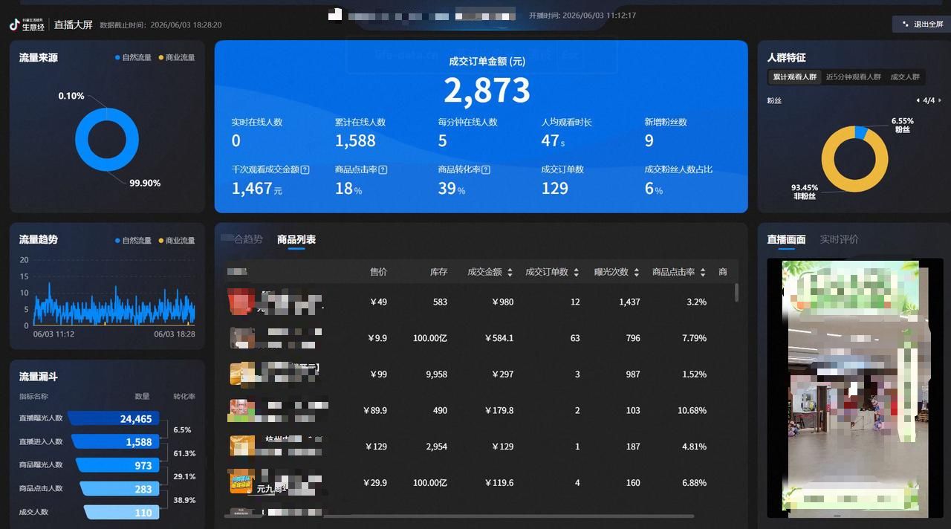Sort product table by 成交订单数
This screenshot has width=951, height=529.
tap(576, 273)
